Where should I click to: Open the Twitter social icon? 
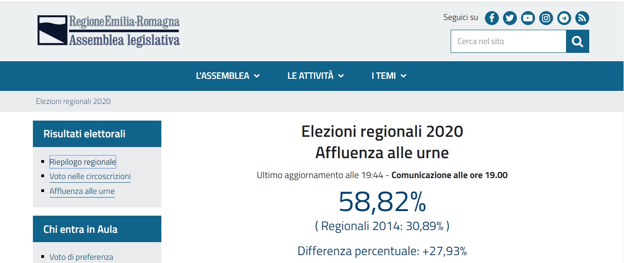pyautogui.click(x=510, y=18)
